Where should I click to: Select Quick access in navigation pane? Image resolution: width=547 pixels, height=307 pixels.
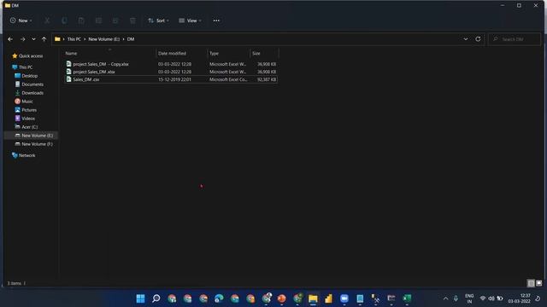tap(27, 55)
